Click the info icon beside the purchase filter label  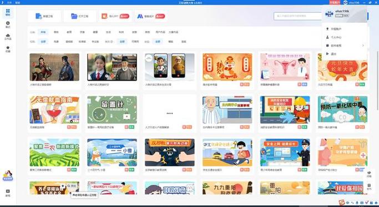[112, 42]
